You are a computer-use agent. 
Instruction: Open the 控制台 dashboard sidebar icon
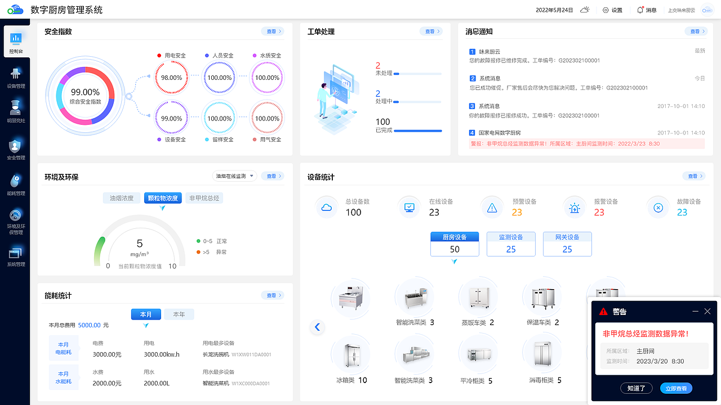point(16,42)
